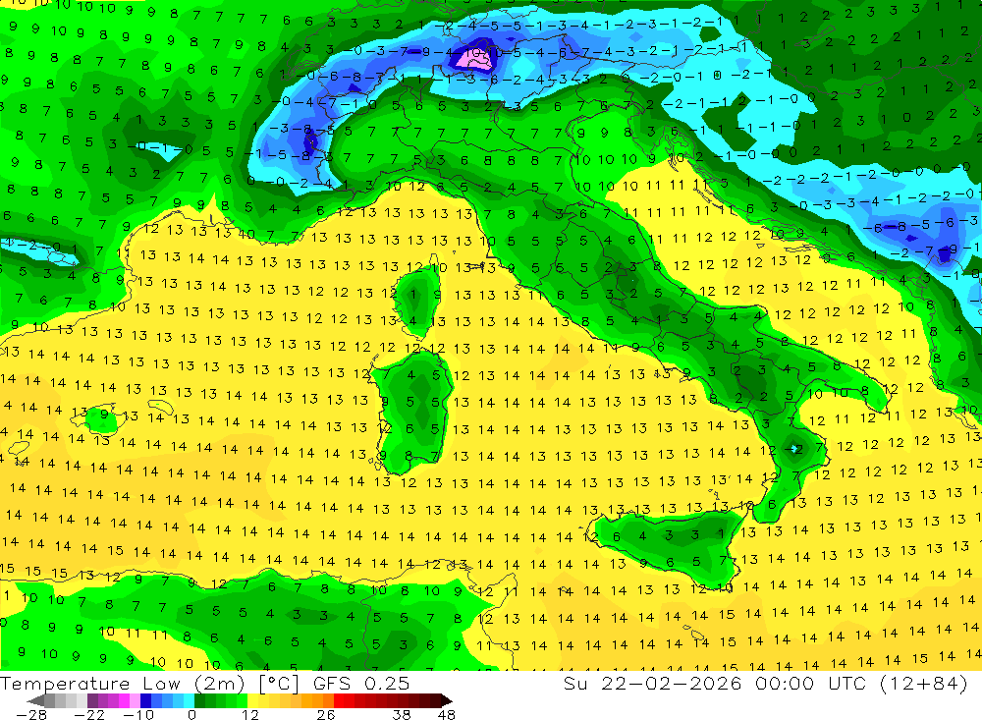Image resolution: width=982 pixels, height=720 pixels.
Task: Select the bright red swatch right of 26
Action: coord(339,700)
